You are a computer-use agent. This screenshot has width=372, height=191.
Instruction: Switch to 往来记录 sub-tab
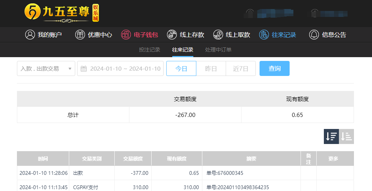pos(183,50)
